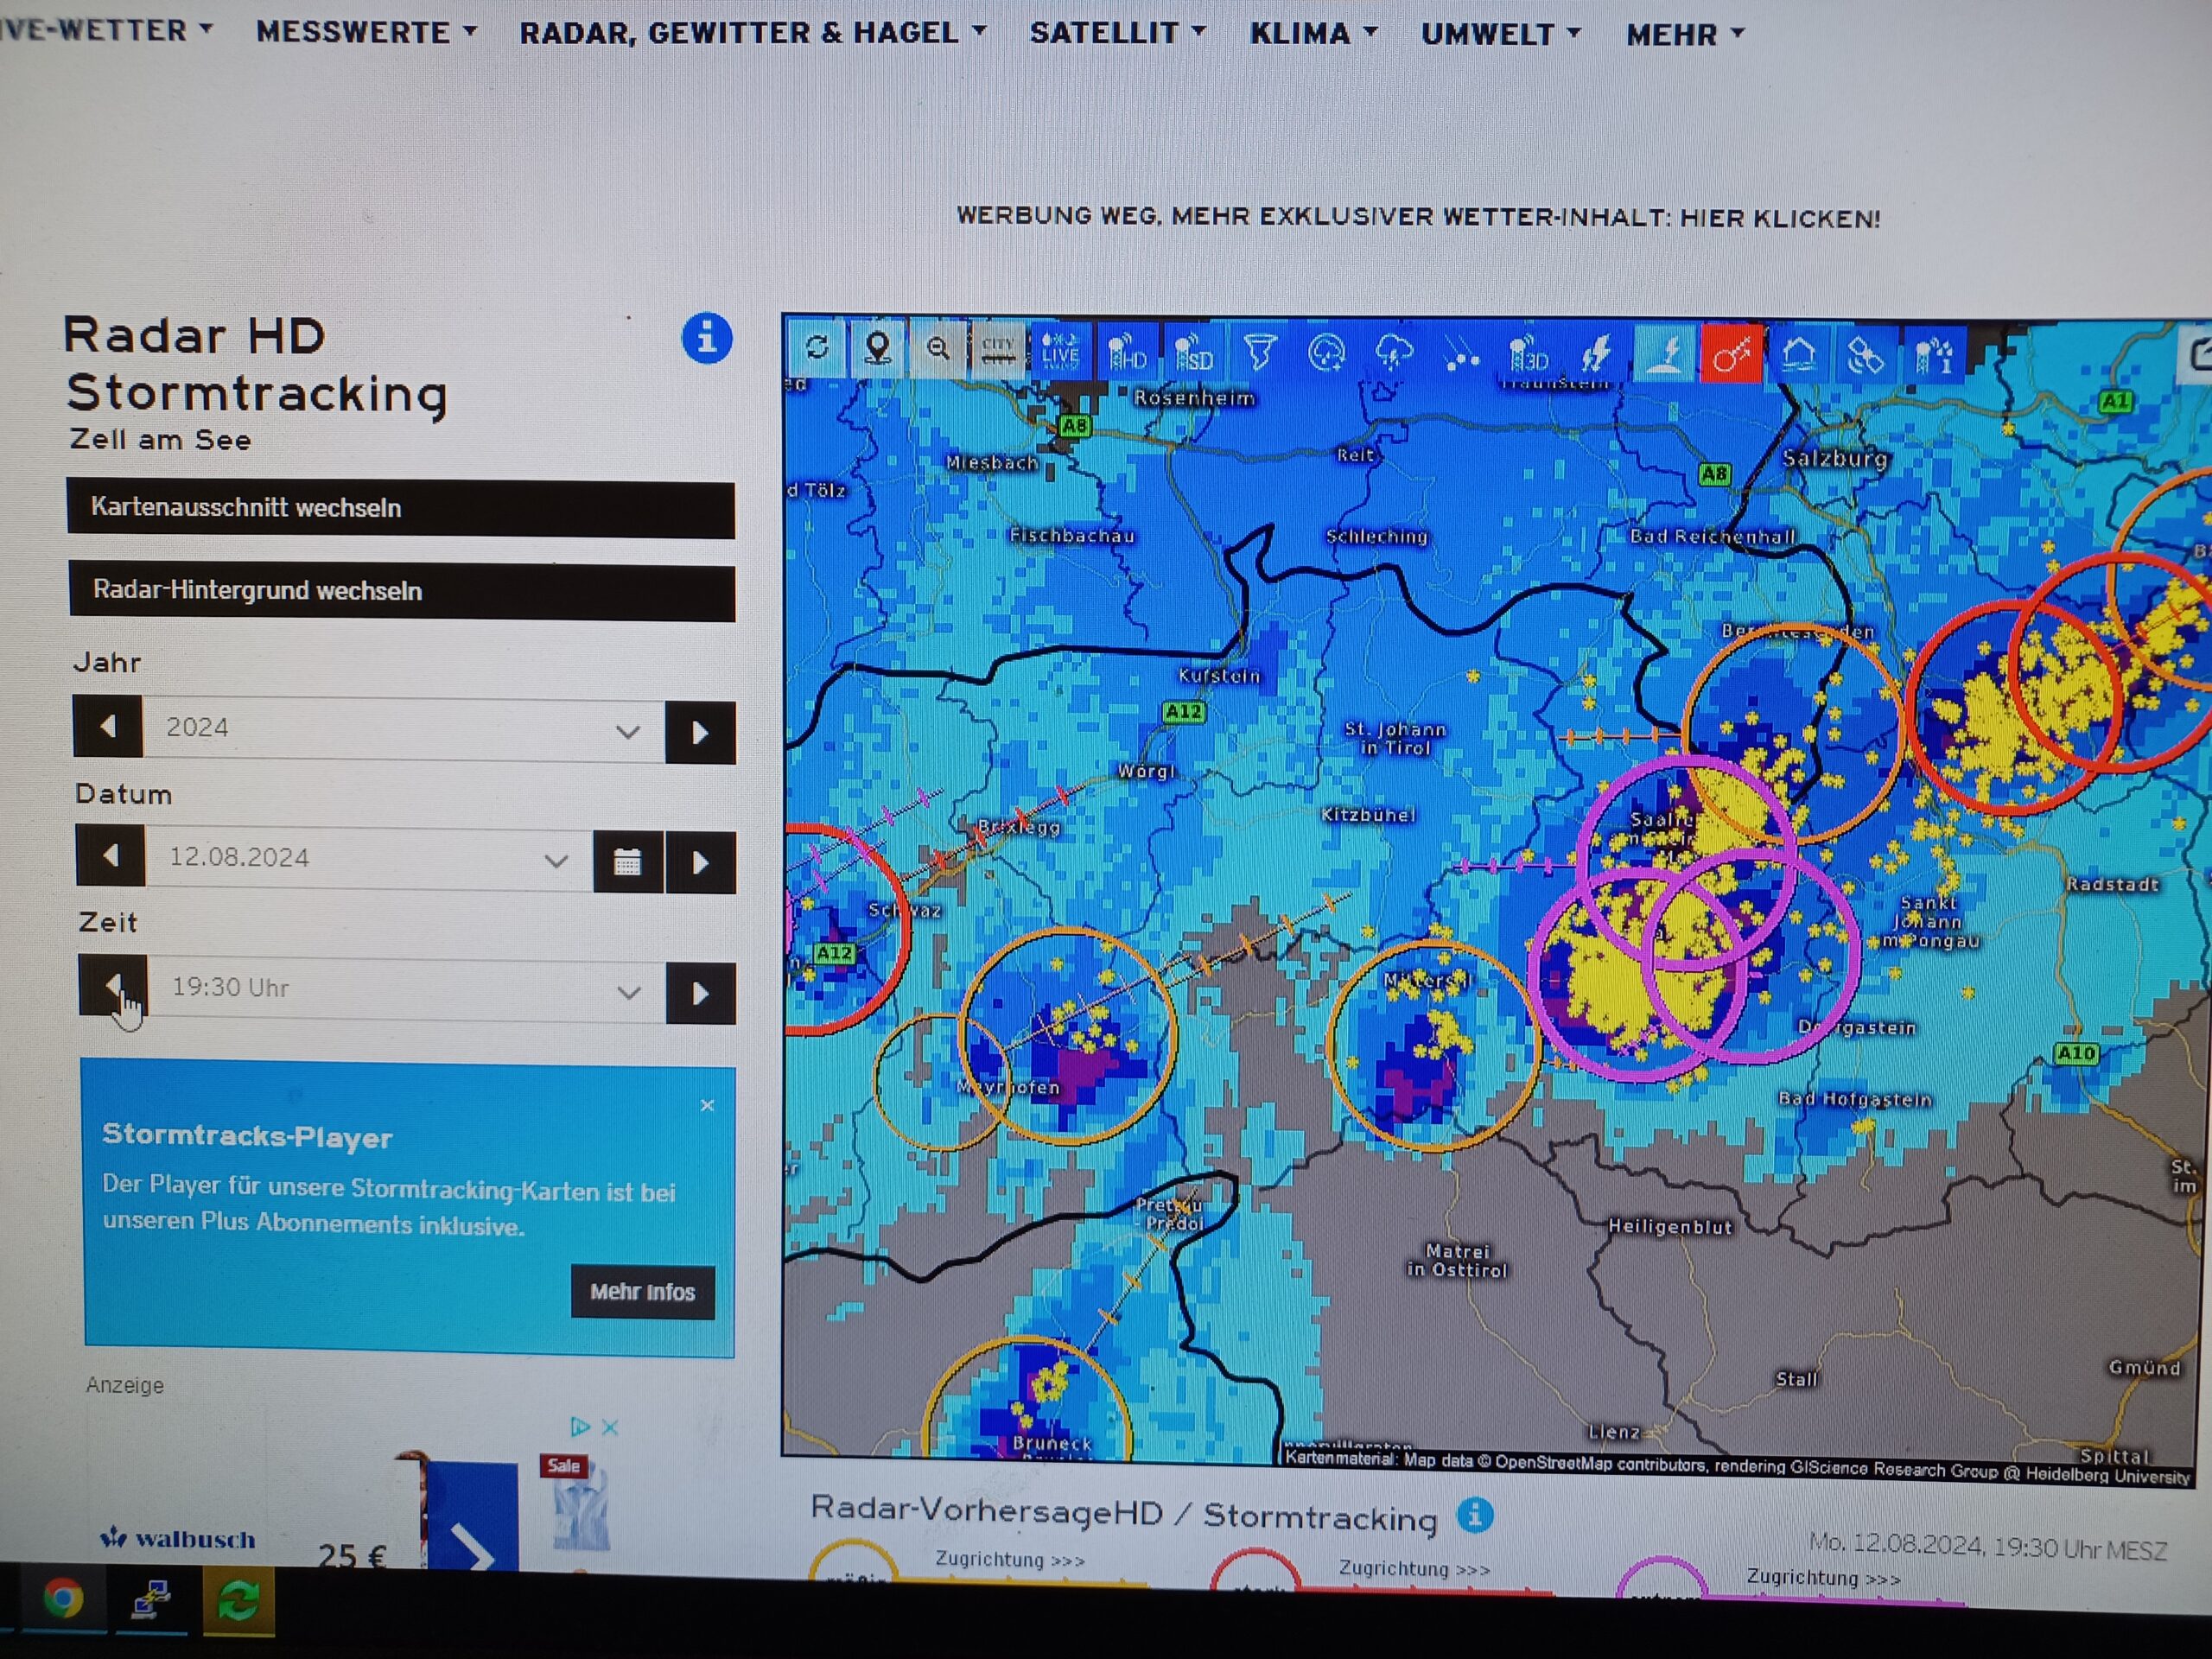This screenshot has height=1659, width=2212.
Task: Open the LIVE weather radar layer
Action: pyautogui.click(x=1060, y=350)
